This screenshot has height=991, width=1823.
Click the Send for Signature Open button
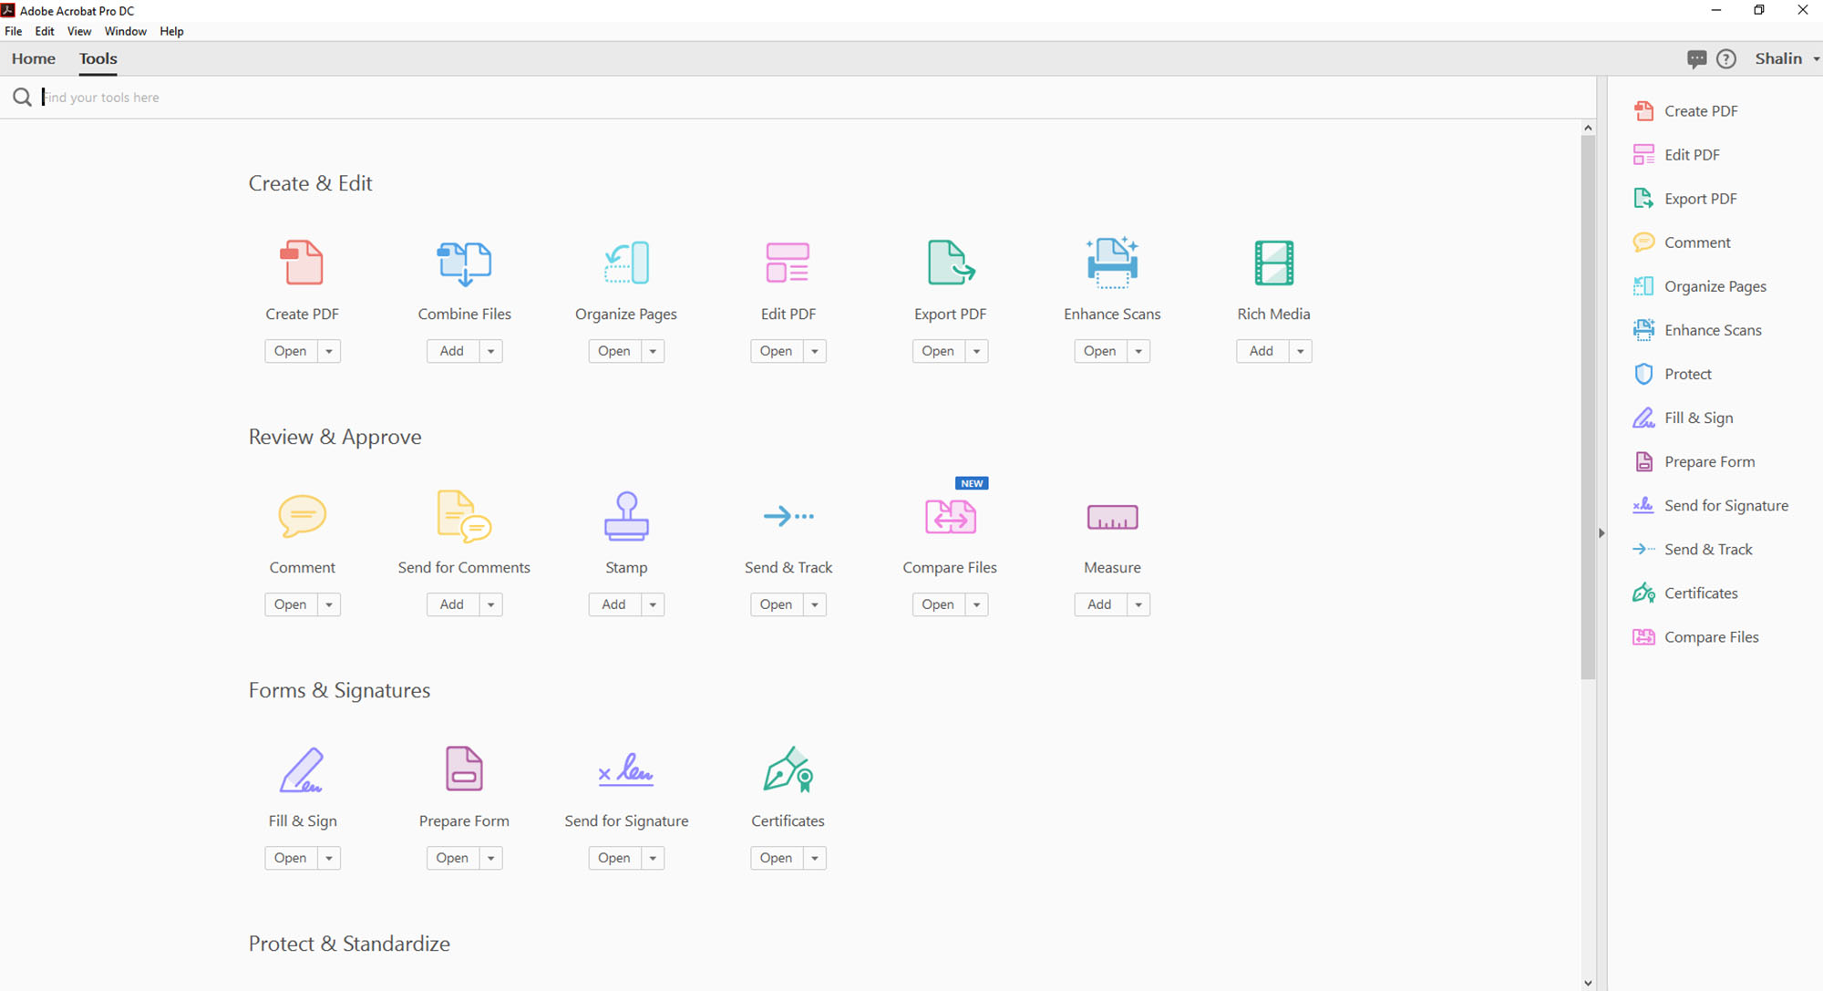point(613,857)
